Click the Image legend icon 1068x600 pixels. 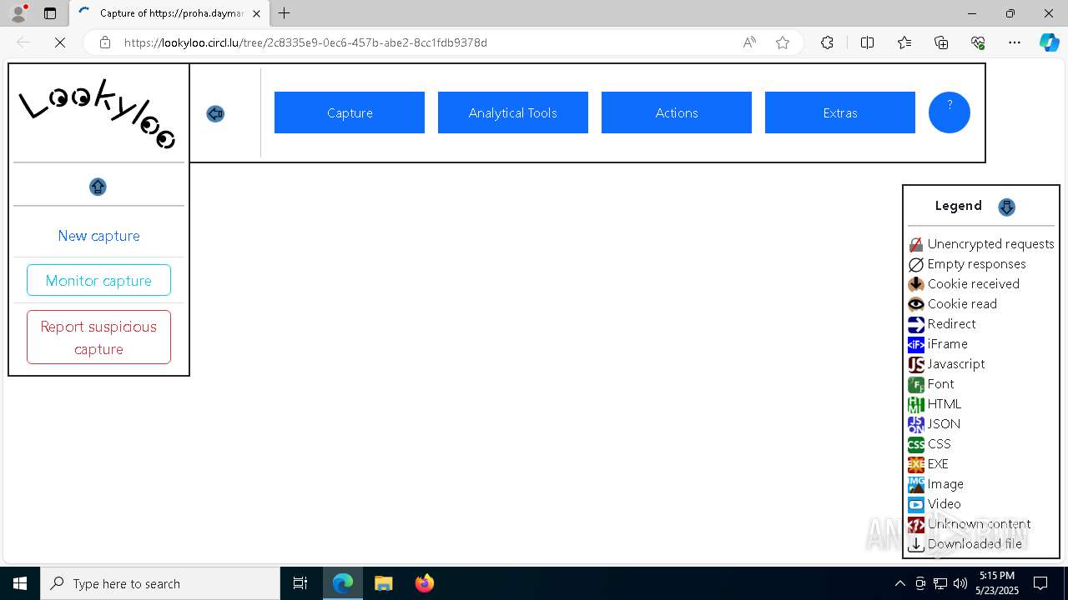[x=916, y=484]
